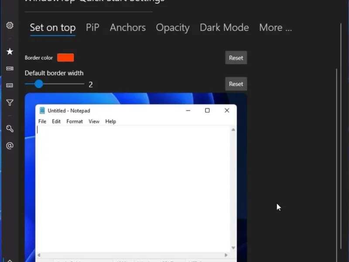This screenshot has width=349, height=262.
Task: Open the Anchors tab
Action: pos(128,28)
